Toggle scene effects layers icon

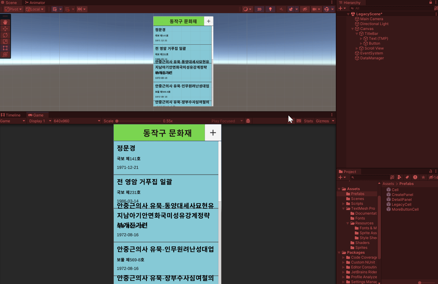click(291, 9)
